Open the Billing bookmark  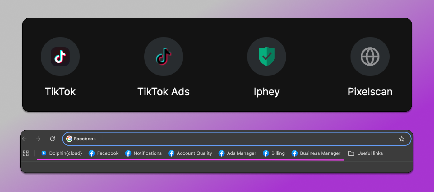click(274, 153)
